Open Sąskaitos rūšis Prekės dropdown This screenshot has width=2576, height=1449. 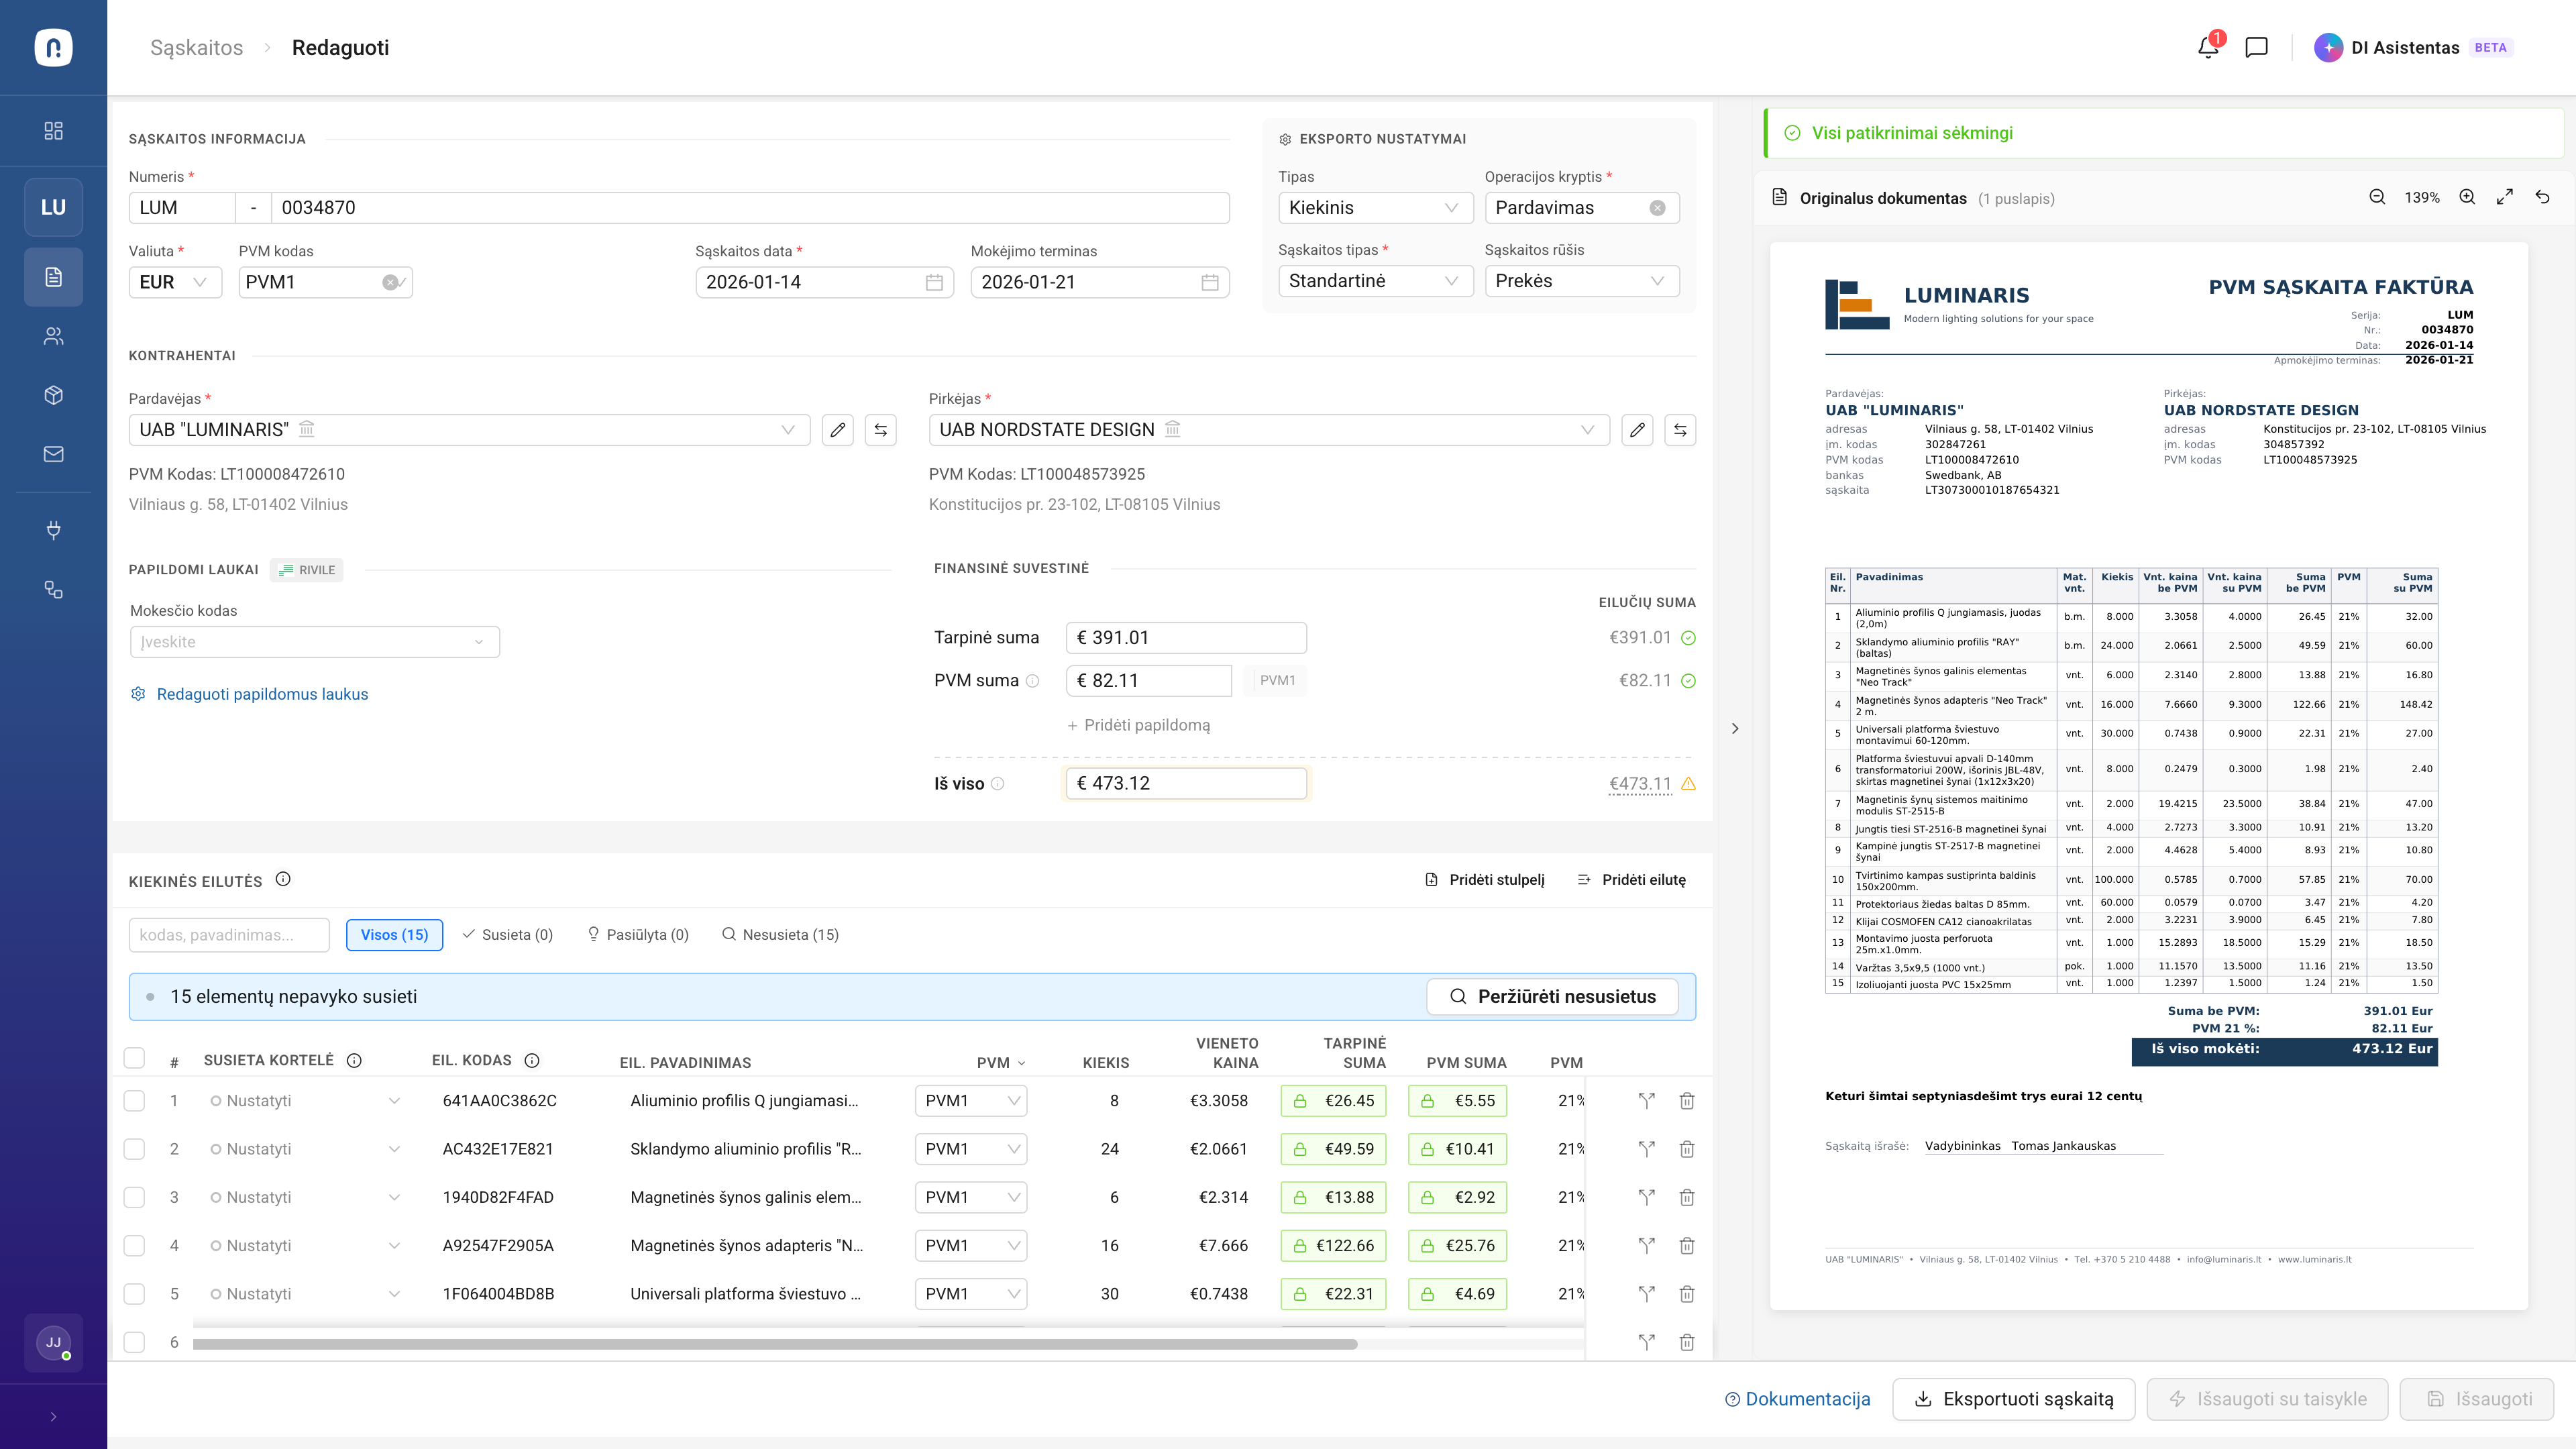click(1582, 281)
